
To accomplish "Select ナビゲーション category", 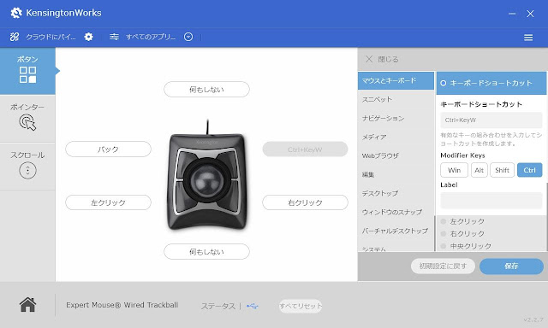I will click(396, 118).
